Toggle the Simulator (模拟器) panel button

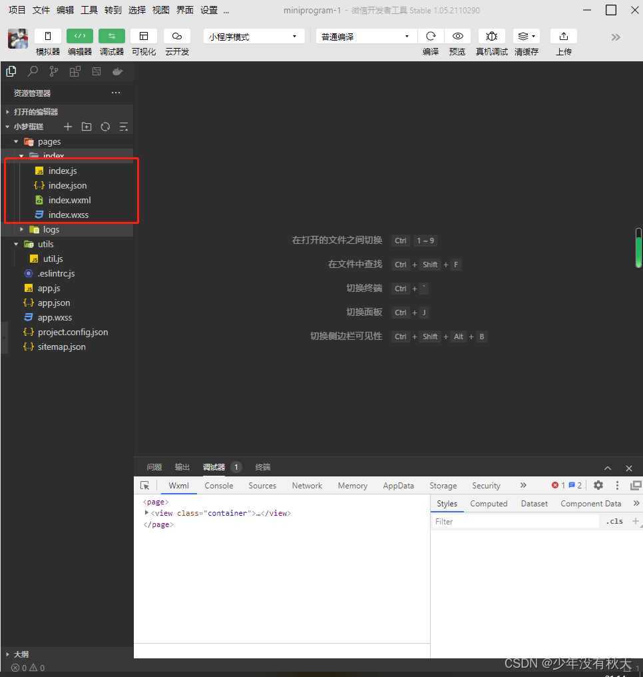click(48, 36)
